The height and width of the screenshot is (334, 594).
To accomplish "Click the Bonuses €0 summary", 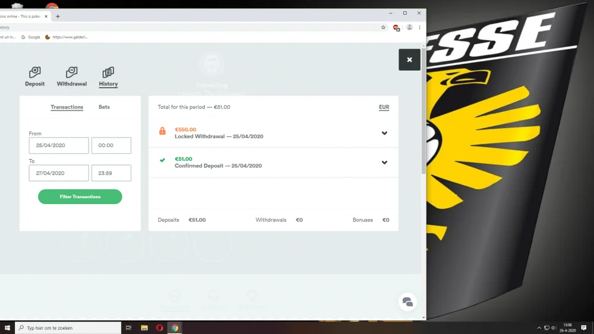I will coord(371,220).
